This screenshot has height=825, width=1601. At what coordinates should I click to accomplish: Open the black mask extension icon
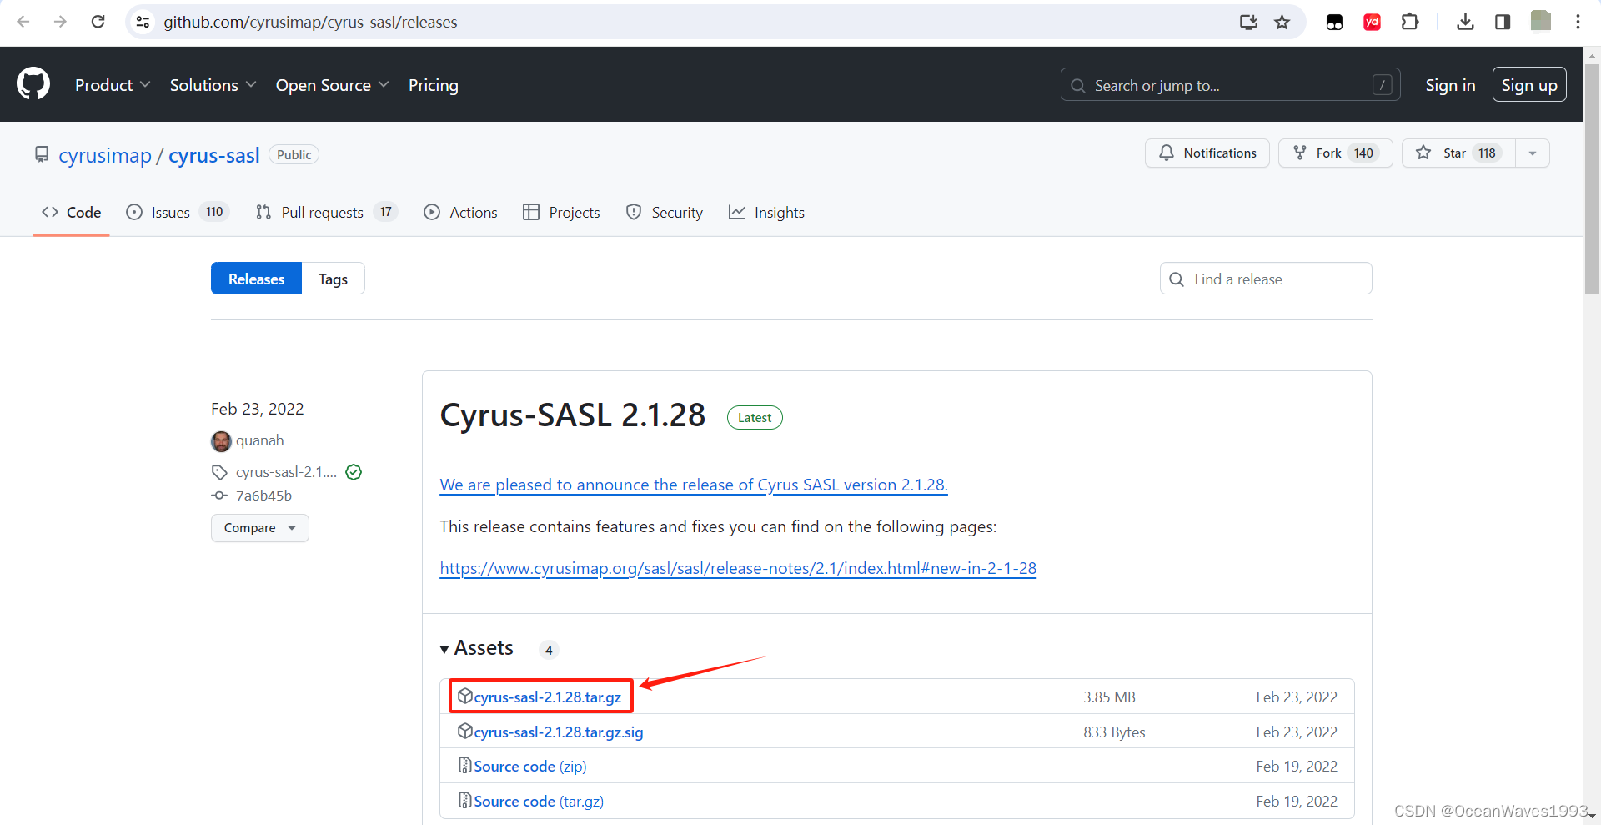point(1334,23)
